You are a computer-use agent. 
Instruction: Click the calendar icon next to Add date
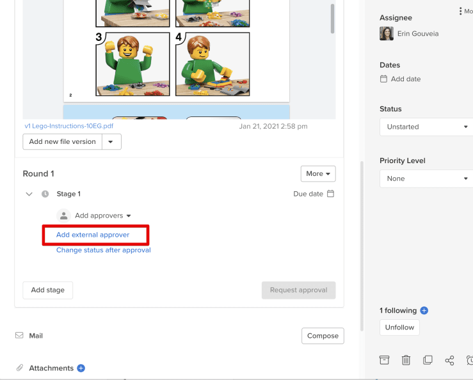383,79
